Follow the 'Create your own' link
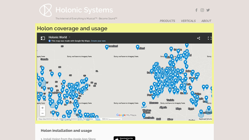 pos(98,41)
